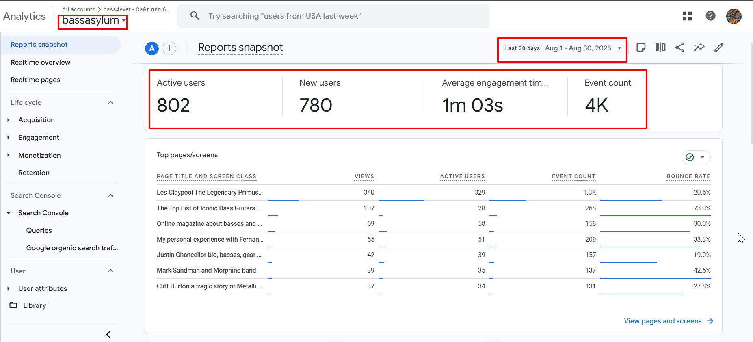Open Realtime overview report

[x=41, y=62]
